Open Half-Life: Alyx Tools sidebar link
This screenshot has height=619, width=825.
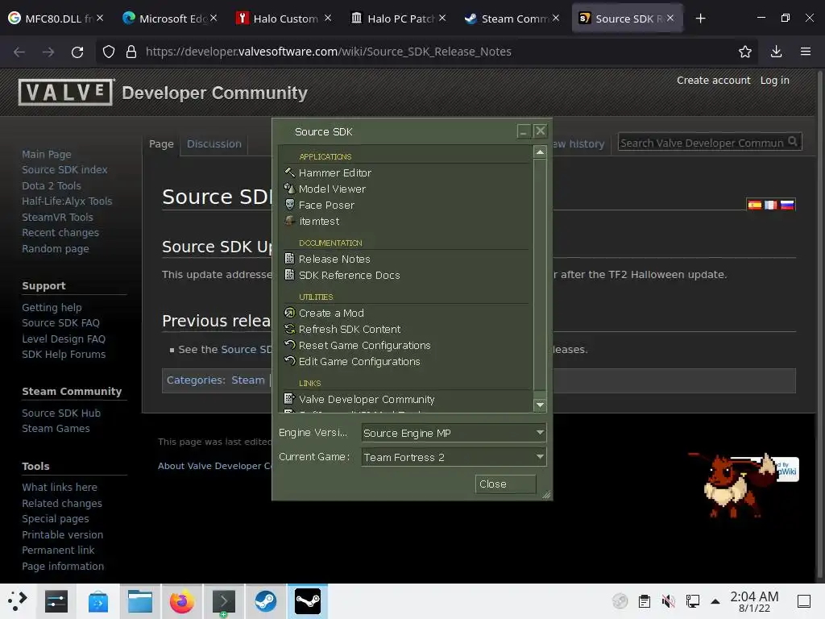pos(67,201)
